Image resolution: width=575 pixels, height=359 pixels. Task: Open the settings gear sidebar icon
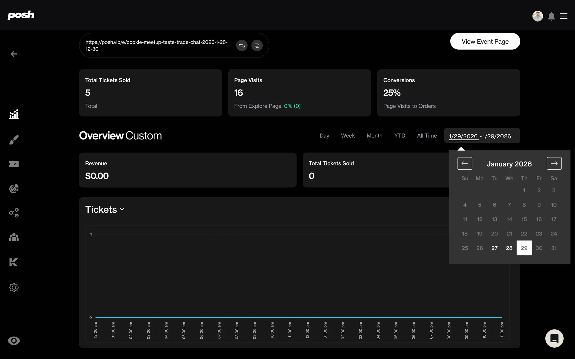[x=14, y=287]
